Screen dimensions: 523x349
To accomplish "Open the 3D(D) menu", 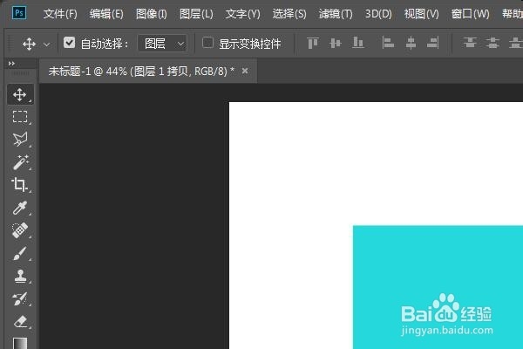I will [378, 14].
